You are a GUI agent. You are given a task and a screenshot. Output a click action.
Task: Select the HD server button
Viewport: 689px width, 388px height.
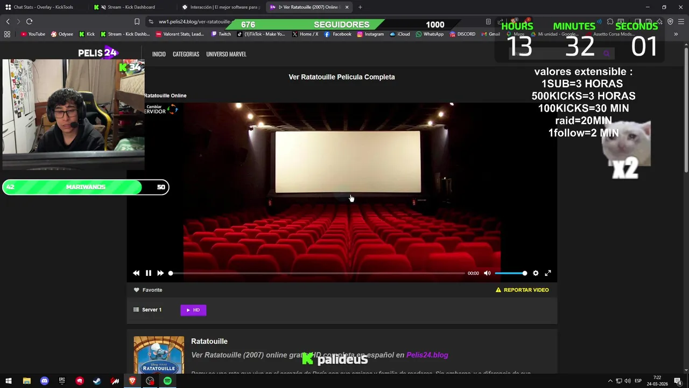(x=193, y=310)
